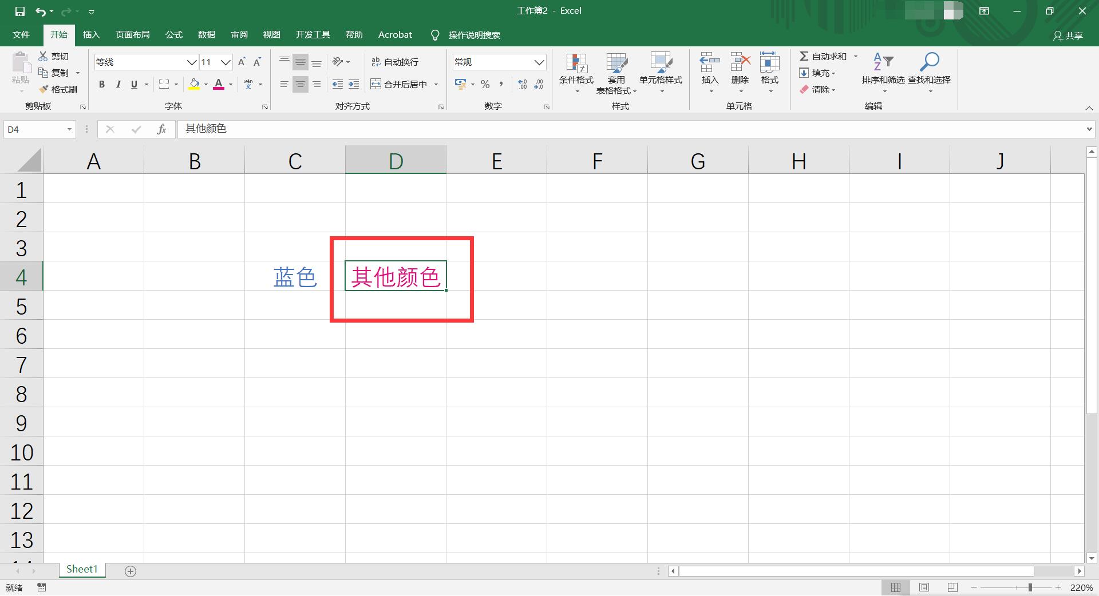The width and height of the screenshot is (1099, 596).
Task: Add a new sheet with plus button
Action: tap(131, 571)
